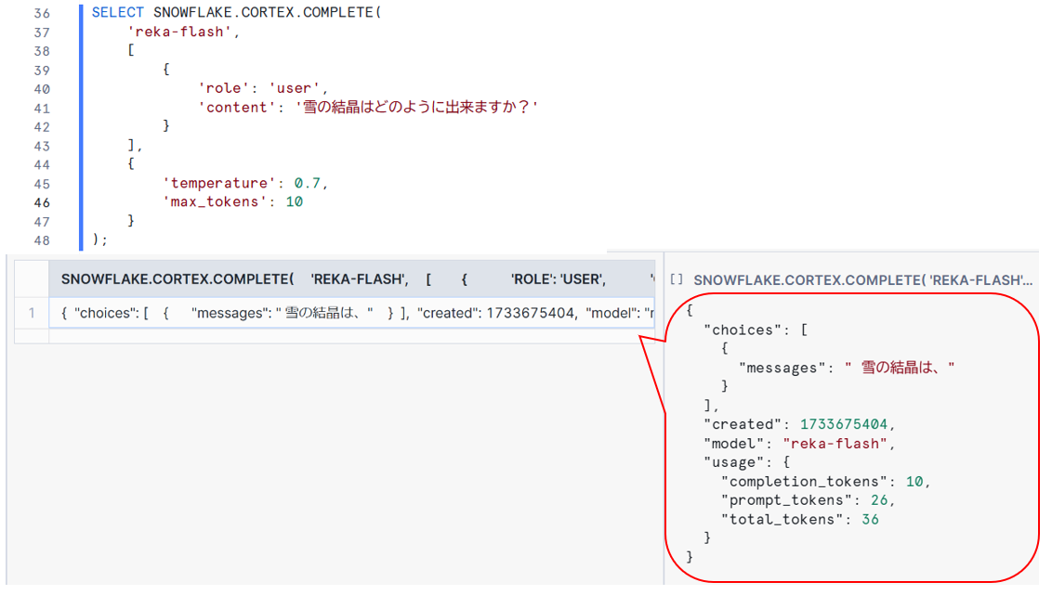The image size is (1052, 595).
Task: Select row 1 in the results grid
Action: (x=33, y=312)
